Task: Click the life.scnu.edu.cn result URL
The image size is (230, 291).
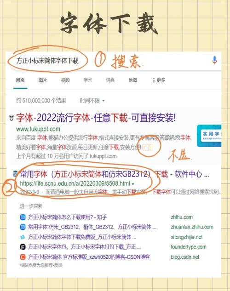Action: [75, 183]
